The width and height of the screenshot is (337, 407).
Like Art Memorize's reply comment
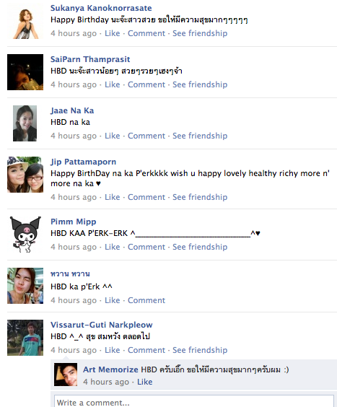(144, 382)
